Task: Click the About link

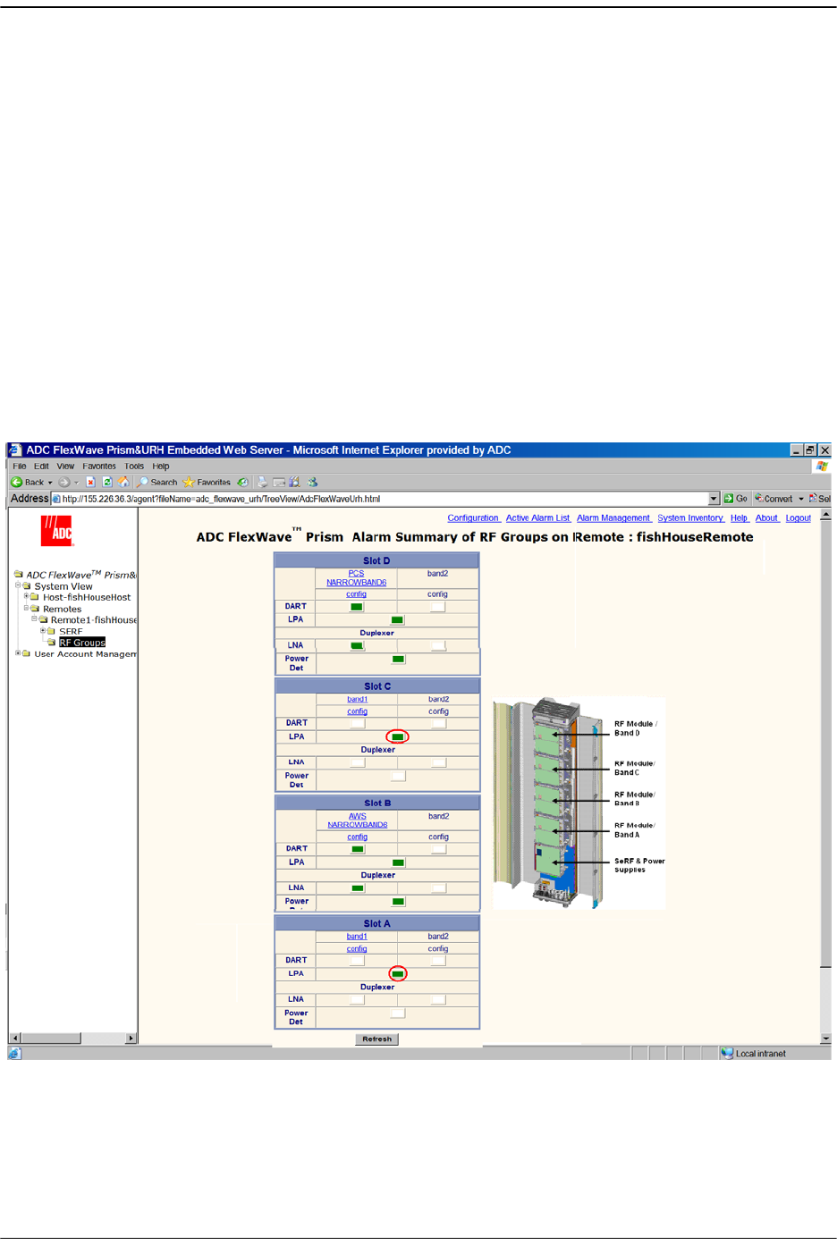Action: click(x=766, y=518)
